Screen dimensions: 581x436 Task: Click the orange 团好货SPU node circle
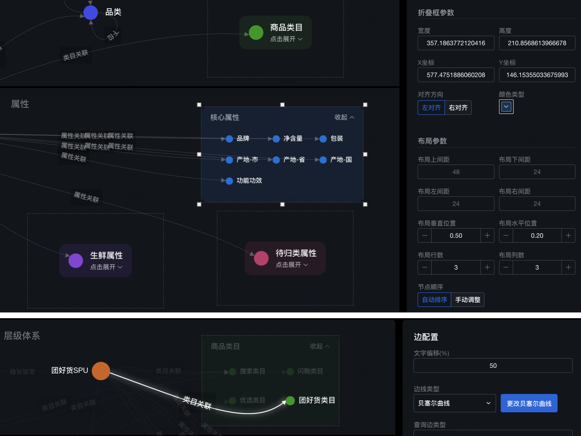101,371
